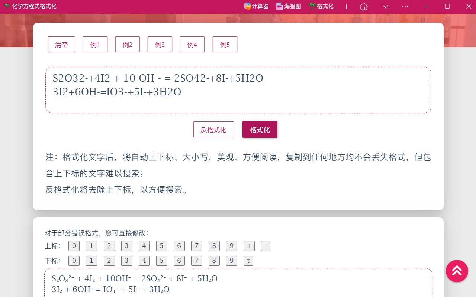The image size is (476, 297).
Task: Insert superscript 9
Action: 231,246
